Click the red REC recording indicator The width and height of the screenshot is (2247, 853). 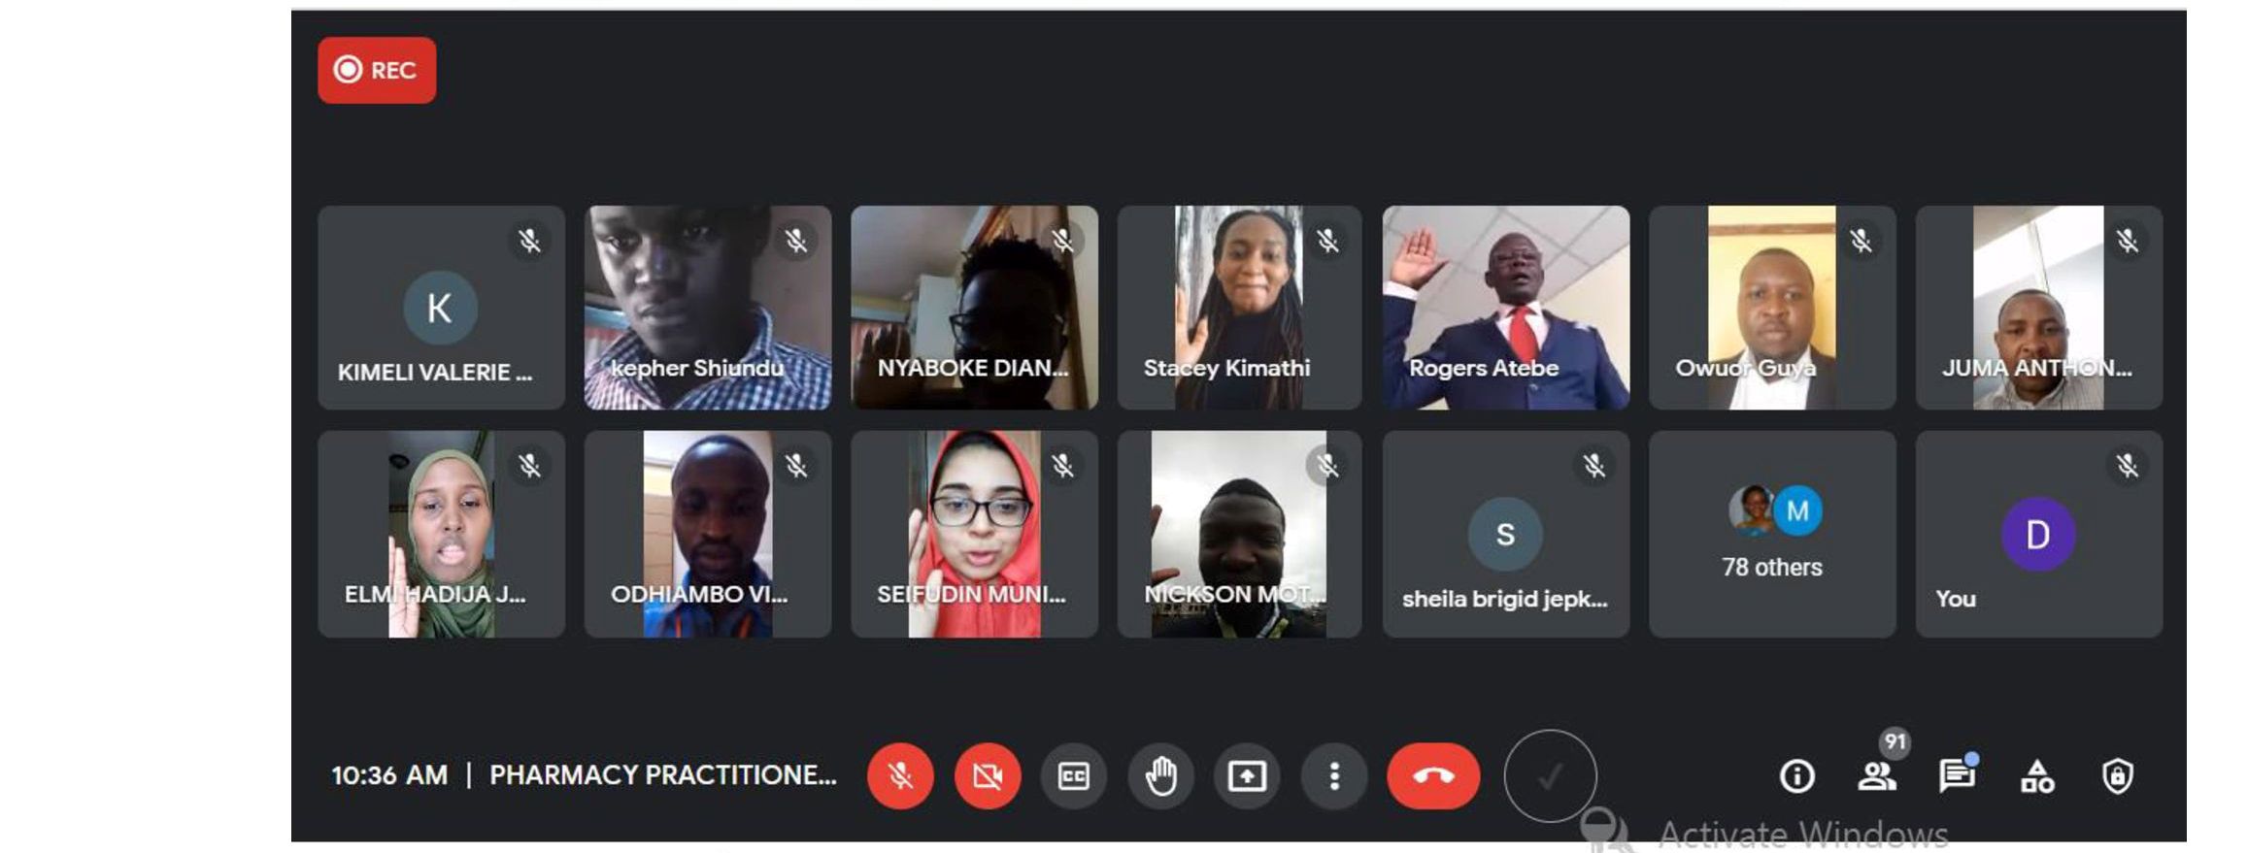point(377,70)
